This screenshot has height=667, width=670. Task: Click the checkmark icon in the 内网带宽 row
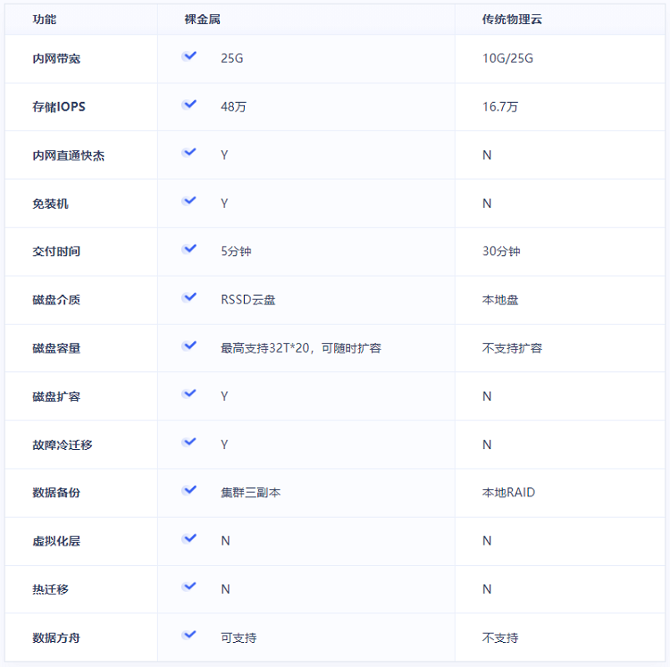[188, 56]
